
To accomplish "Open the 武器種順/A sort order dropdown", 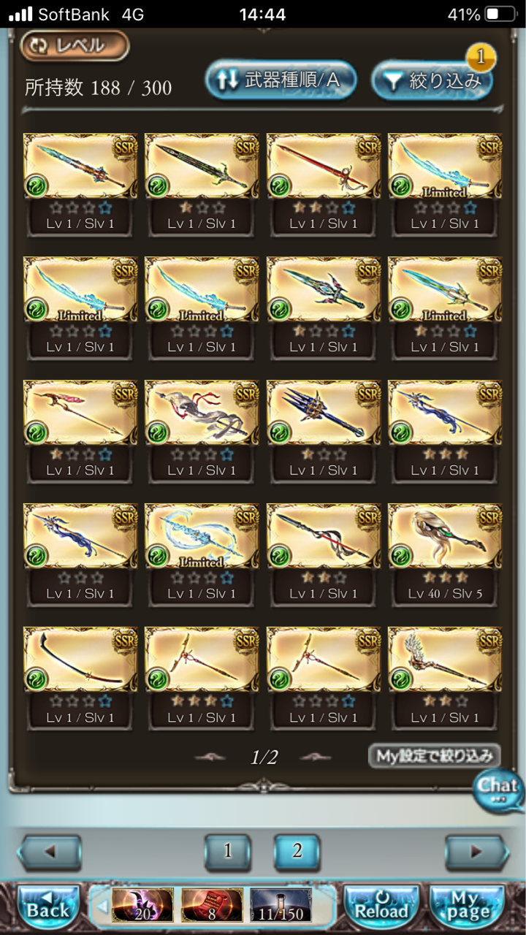I will [x=281, y=80].
